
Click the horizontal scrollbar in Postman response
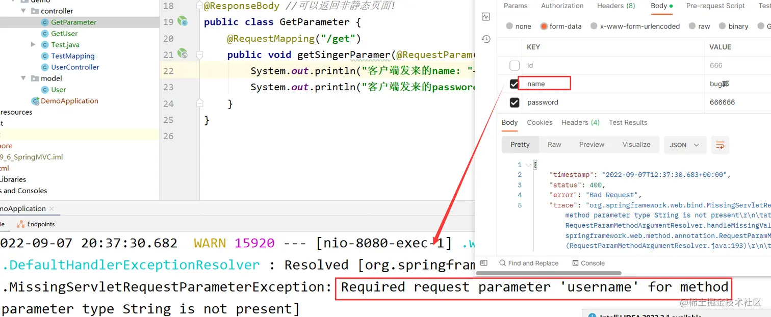tap(549, 273)
